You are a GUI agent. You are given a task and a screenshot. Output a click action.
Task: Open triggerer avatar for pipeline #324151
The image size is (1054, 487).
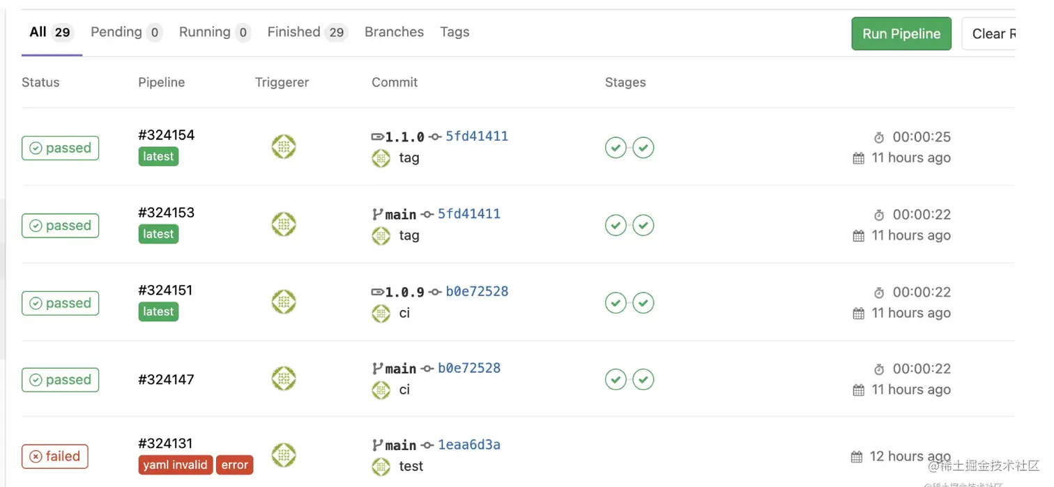284,302
